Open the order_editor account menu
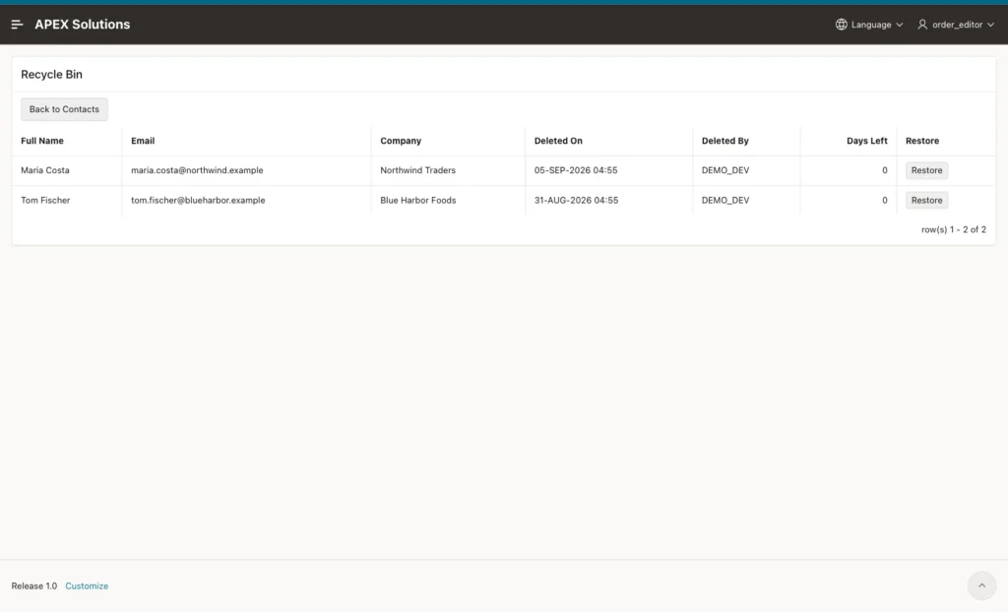 click(x=957, y=25)
